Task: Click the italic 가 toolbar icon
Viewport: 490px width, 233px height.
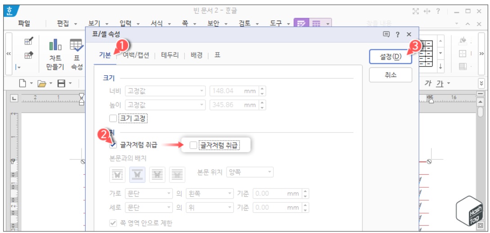Action: click(428, 83)
